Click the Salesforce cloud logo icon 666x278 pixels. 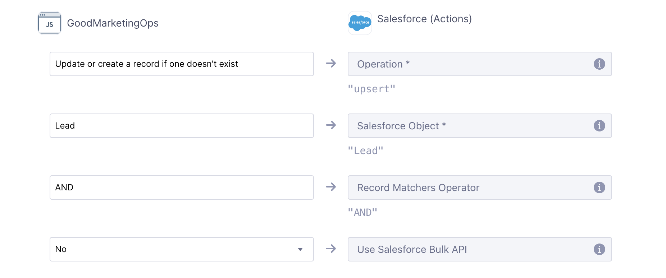[360, 23]
